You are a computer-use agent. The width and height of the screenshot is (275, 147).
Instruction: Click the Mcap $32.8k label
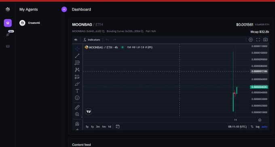pyautogui.click(x=260, y=32)
